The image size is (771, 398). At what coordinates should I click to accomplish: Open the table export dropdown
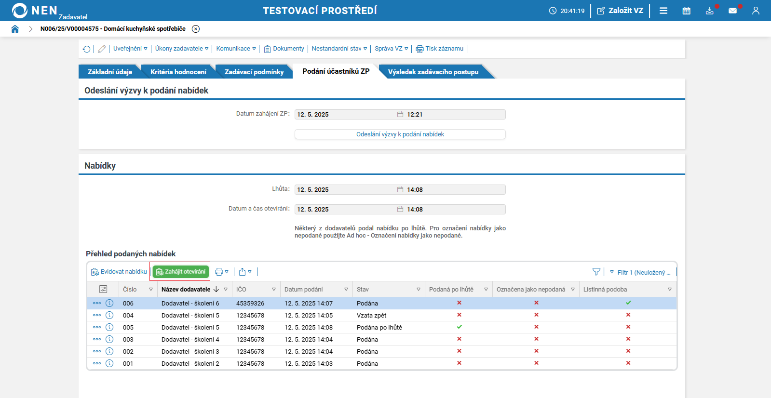[245, 272]
